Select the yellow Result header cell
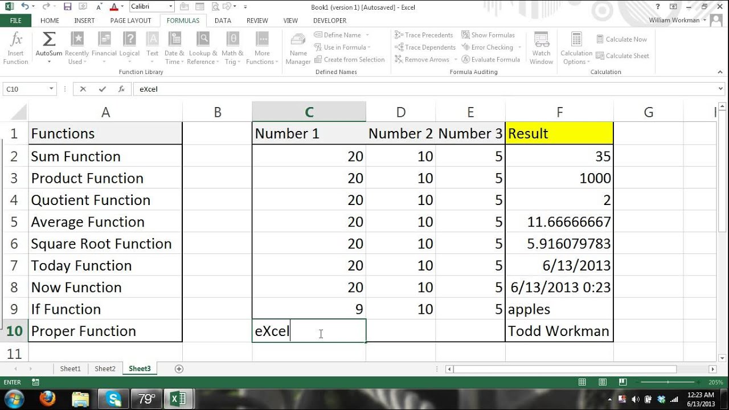 click(x=559, y=133)
